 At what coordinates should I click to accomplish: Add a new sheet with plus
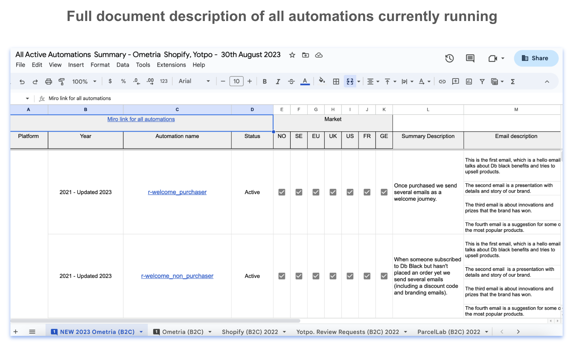[x=16, y=331]
